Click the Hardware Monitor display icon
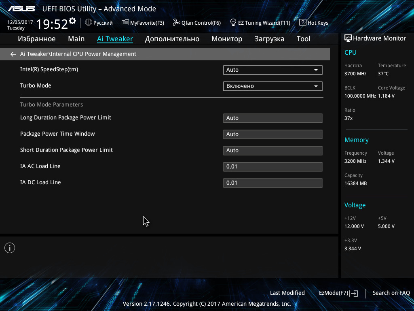 (348, 38)
